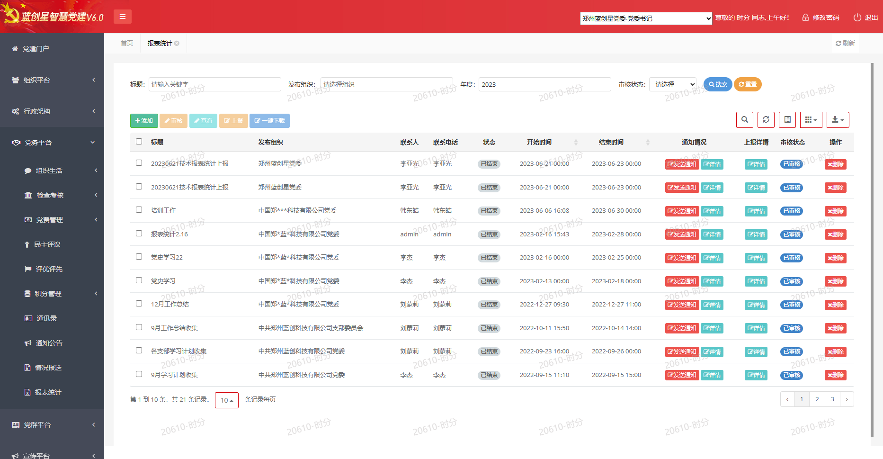Focus the 标题 keyword input field
Image resolution: width=883 pixels, height=459 pixels.
(214, 84)
